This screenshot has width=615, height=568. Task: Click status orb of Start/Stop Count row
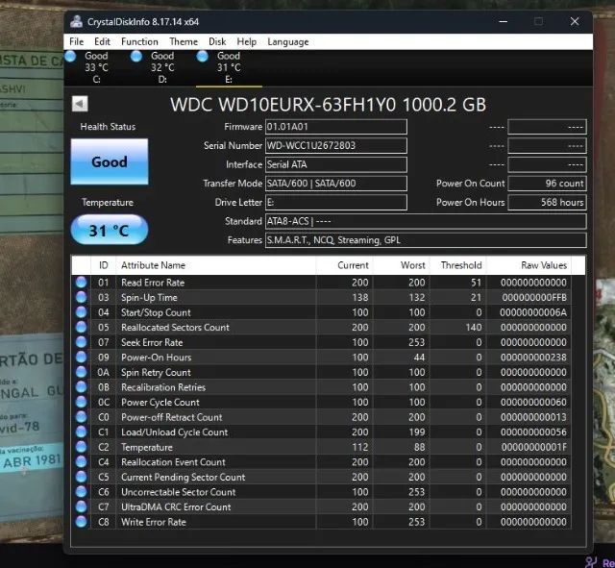pos(81,311)
